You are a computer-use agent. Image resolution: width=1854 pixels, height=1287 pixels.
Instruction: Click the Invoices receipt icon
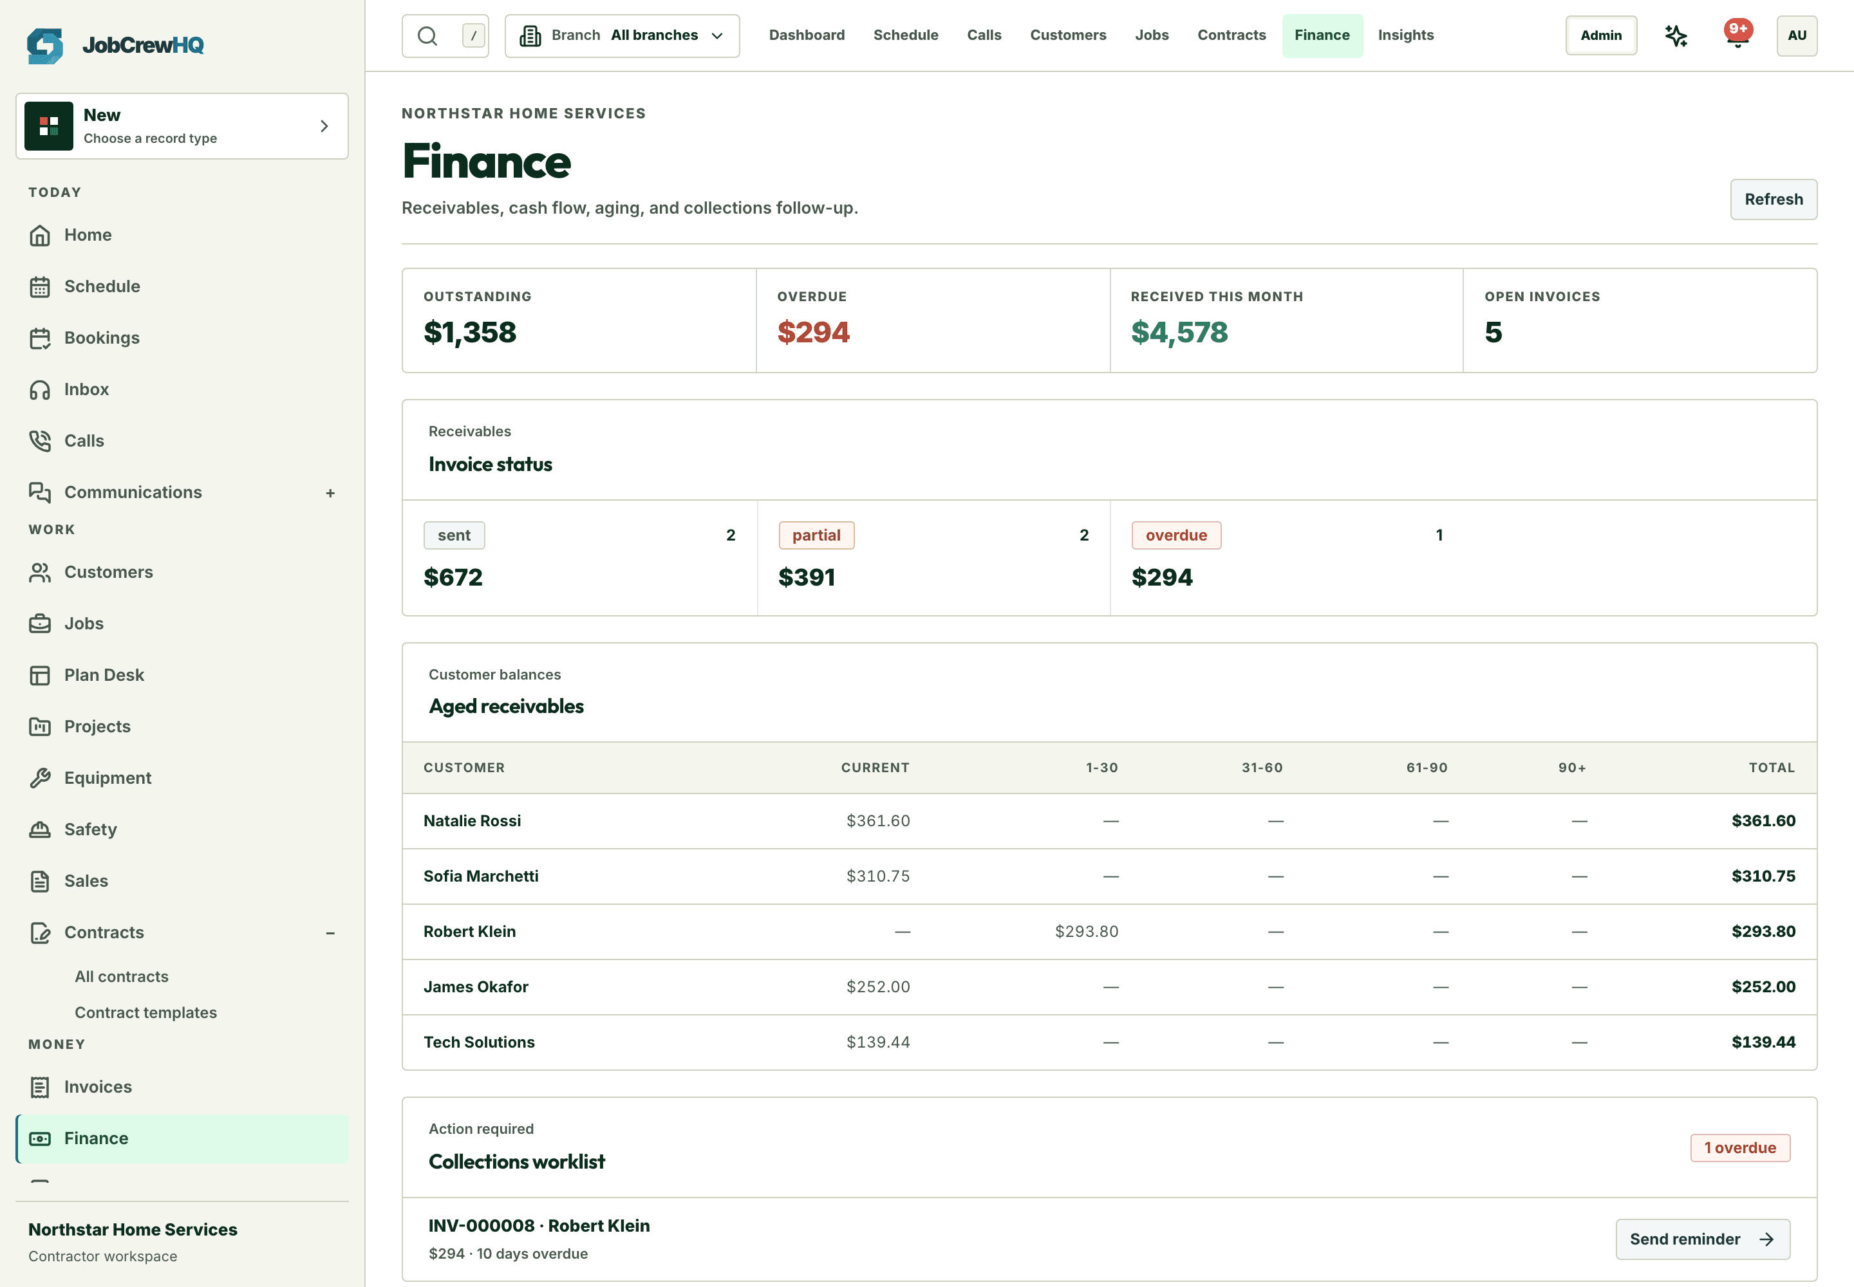(x=39, y=1087)
